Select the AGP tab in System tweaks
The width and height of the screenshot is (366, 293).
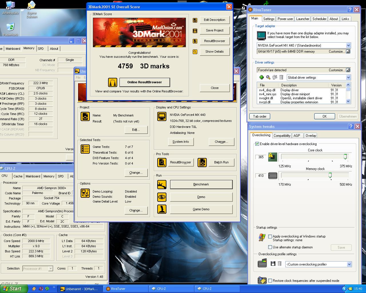297,136
